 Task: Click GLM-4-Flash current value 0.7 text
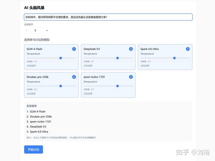(x=32, y=62)
